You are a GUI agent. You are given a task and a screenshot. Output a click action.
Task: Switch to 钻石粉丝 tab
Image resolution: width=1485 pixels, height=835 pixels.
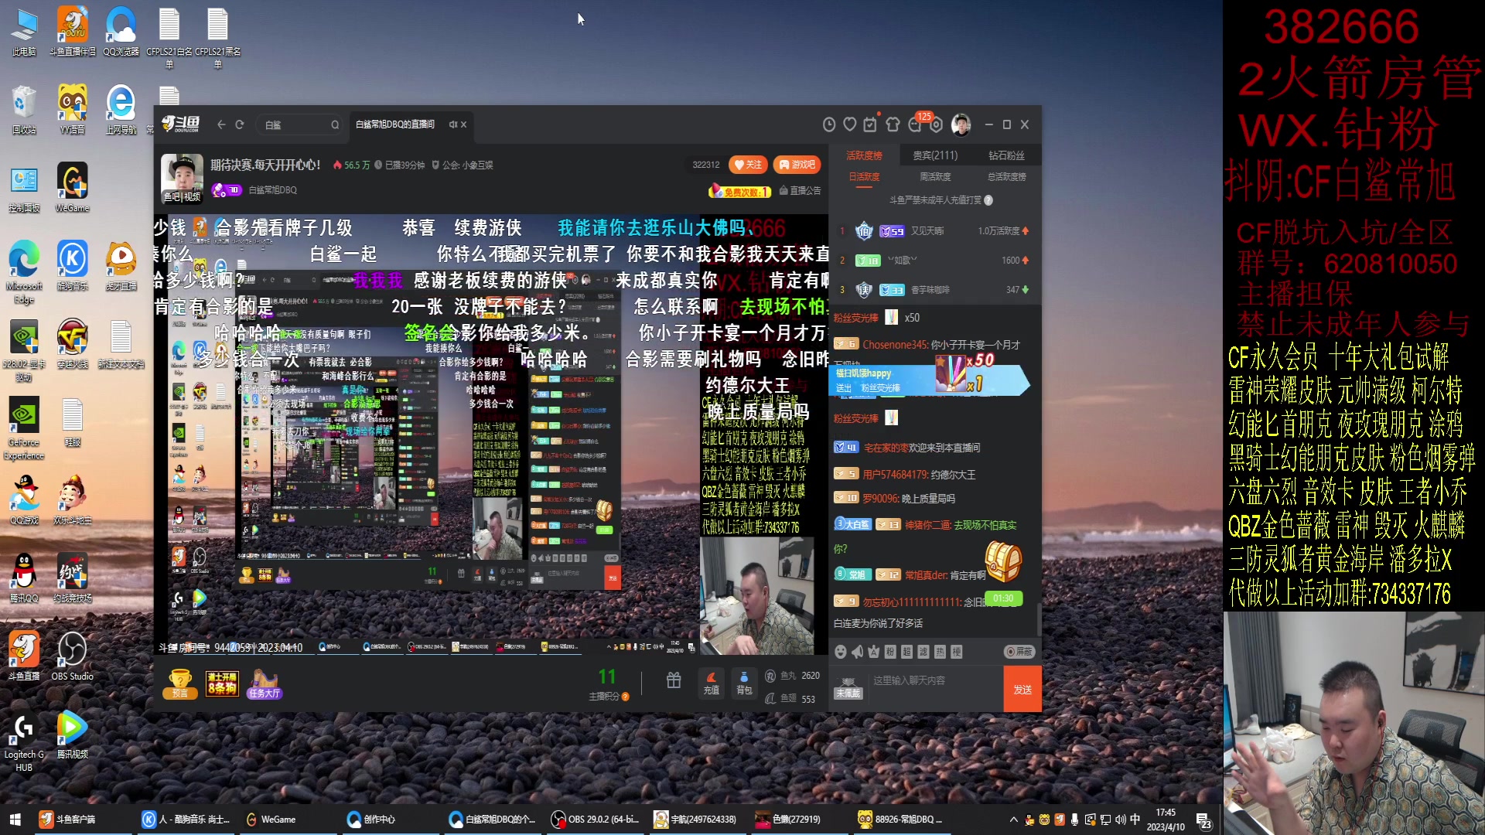click(1006, 155)
